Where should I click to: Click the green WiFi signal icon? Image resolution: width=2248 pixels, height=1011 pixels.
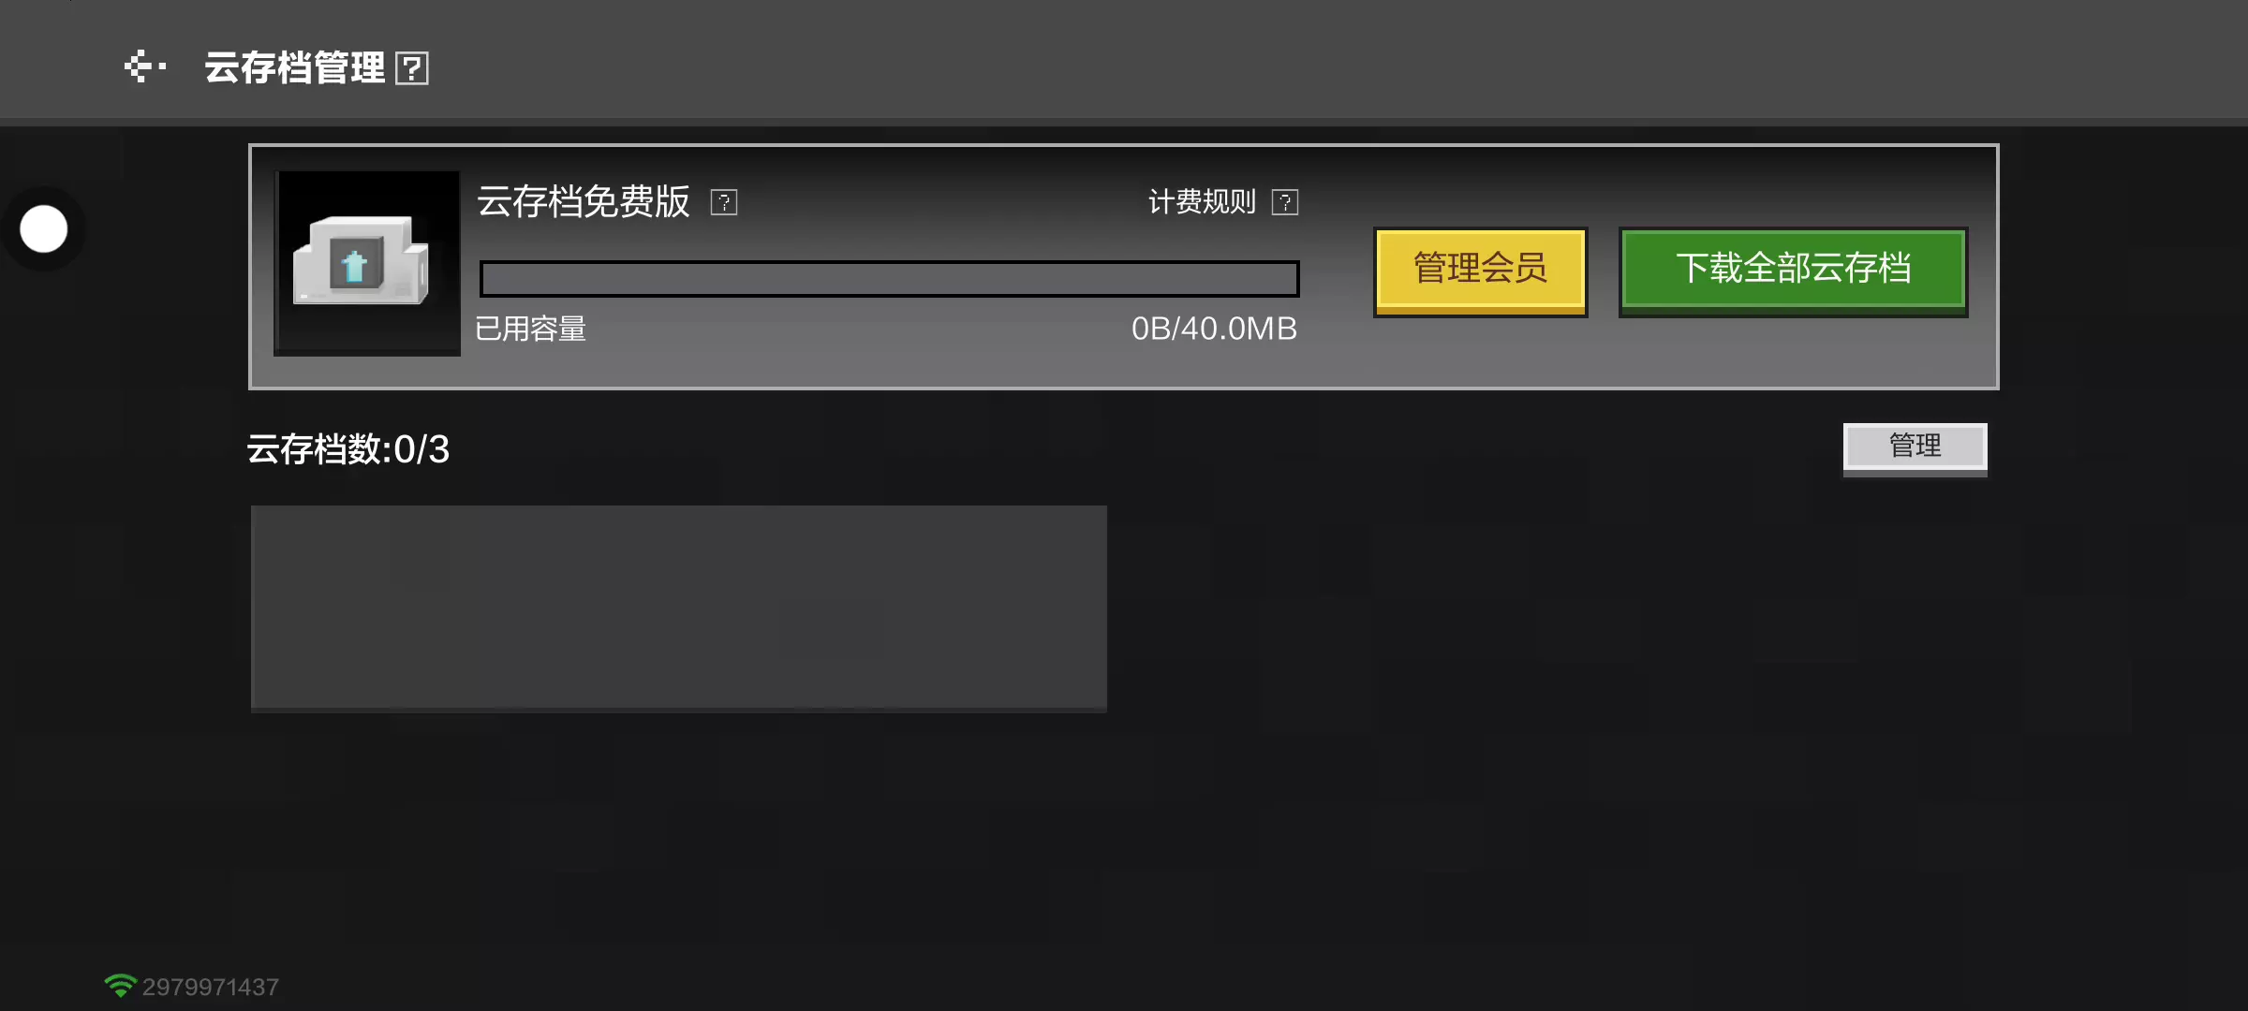pyautogui.click(x=120, y=986)
